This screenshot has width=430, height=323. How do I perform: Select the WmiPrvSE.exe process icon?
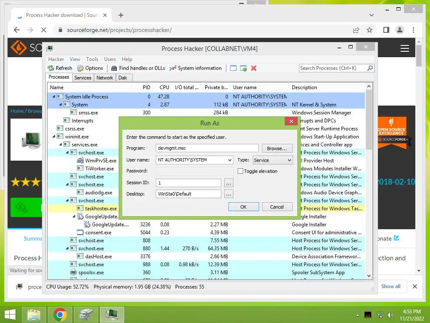coord(80,160)
